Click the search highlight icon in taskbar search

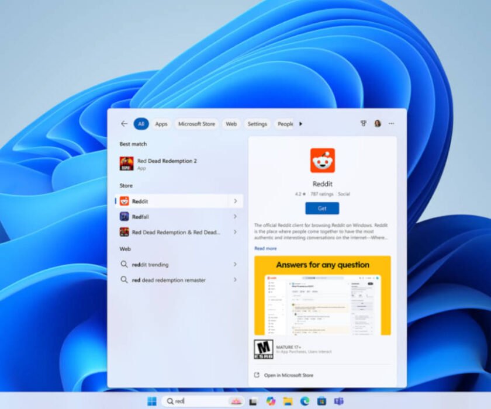coord(236,401)
